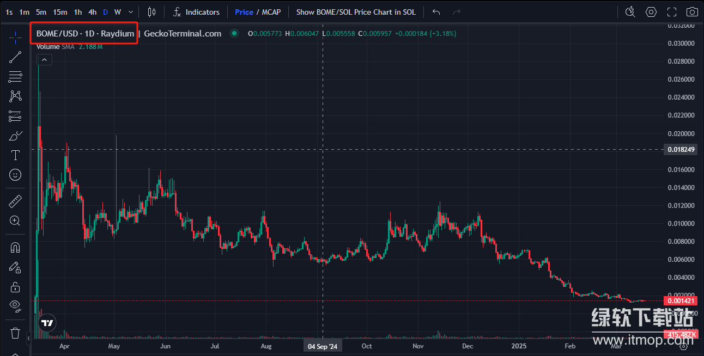
Task: Click GeckoTerminal.com source label
Action: click(183, 33)
